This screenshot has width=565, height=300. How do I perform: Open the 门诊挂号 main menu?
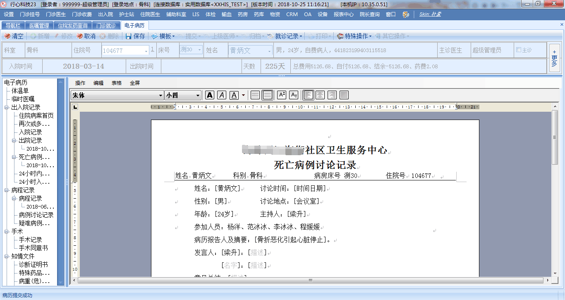30,14
